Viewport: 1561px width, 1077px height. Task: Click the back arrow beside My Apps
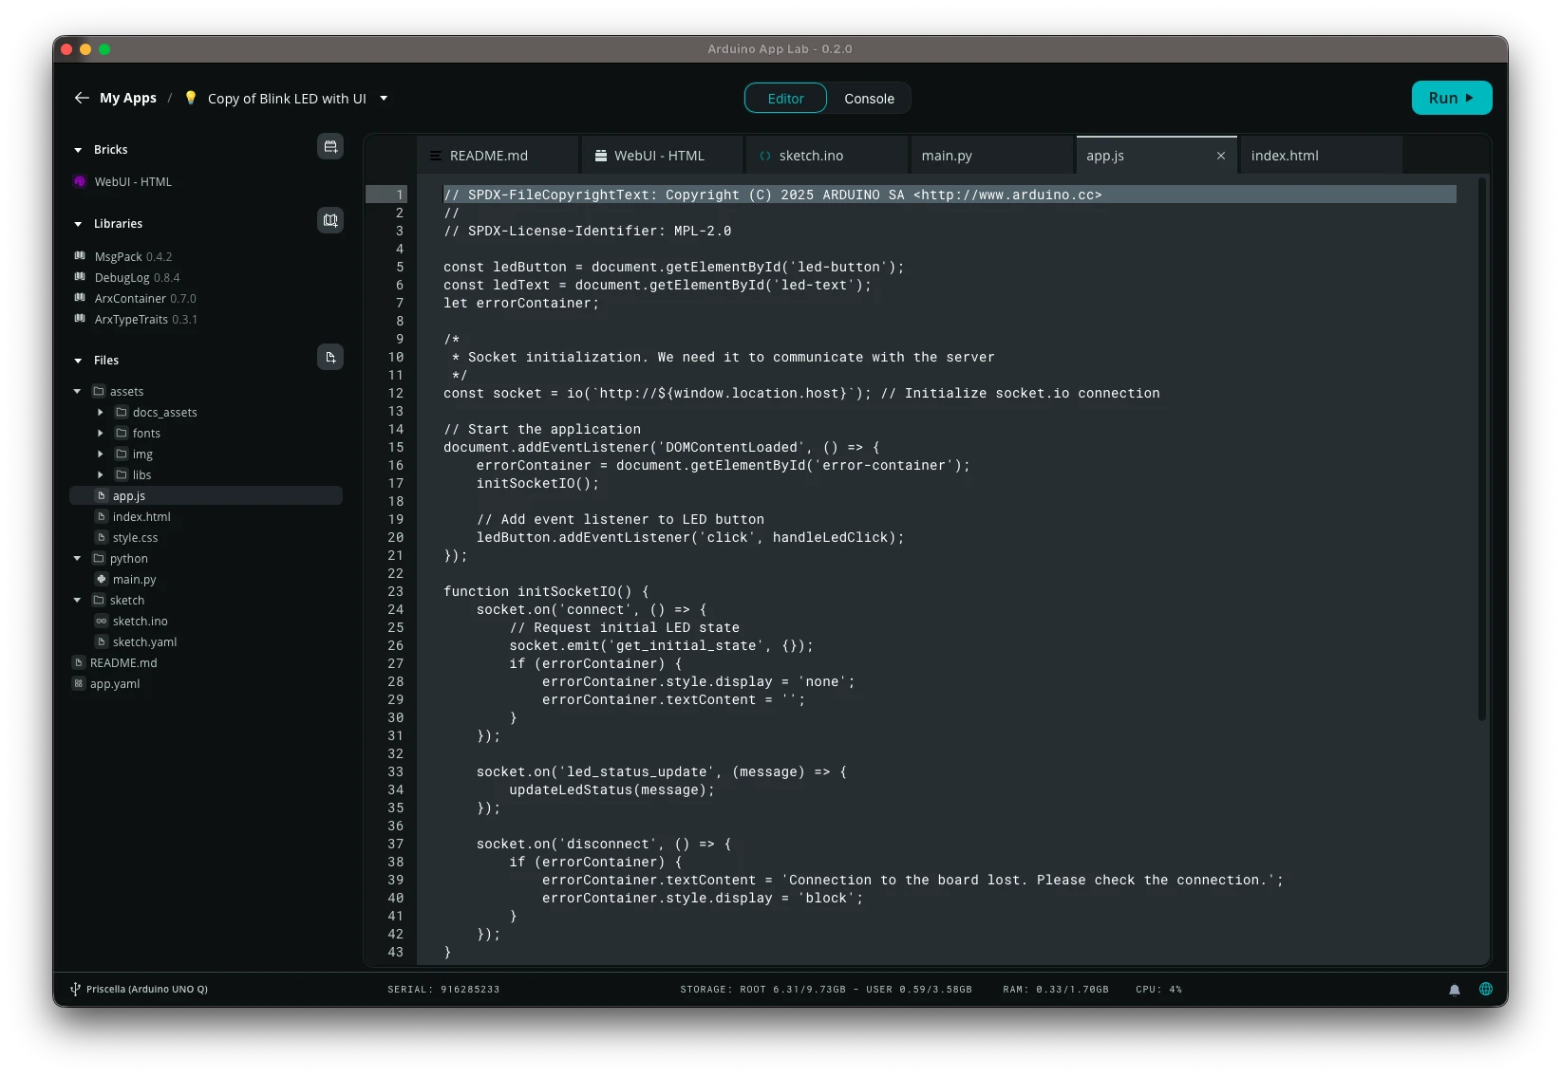coord(82,99)
